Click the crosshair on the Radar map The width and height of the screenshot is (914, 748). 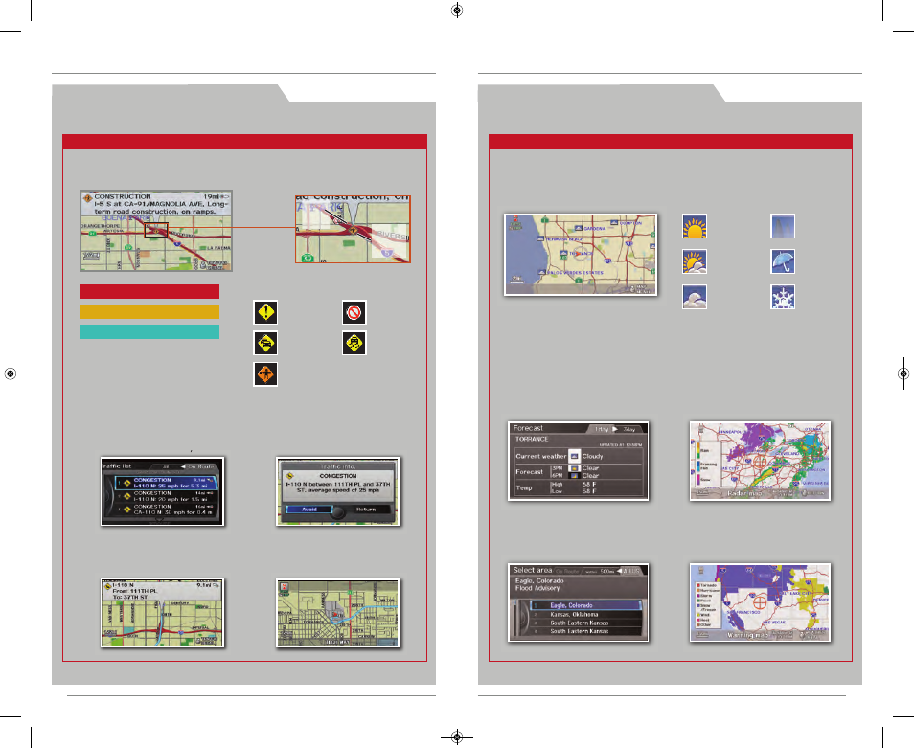point(760,462)
